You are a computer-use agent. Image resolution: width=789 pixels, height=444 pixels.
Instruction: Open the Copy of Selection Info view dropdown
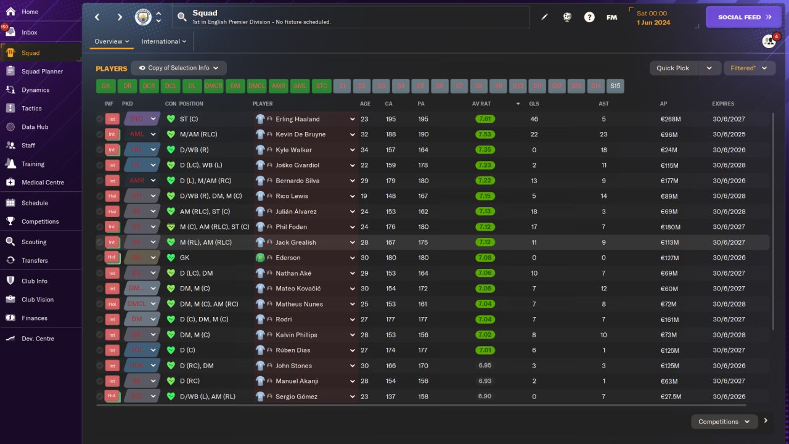[179, 68]
